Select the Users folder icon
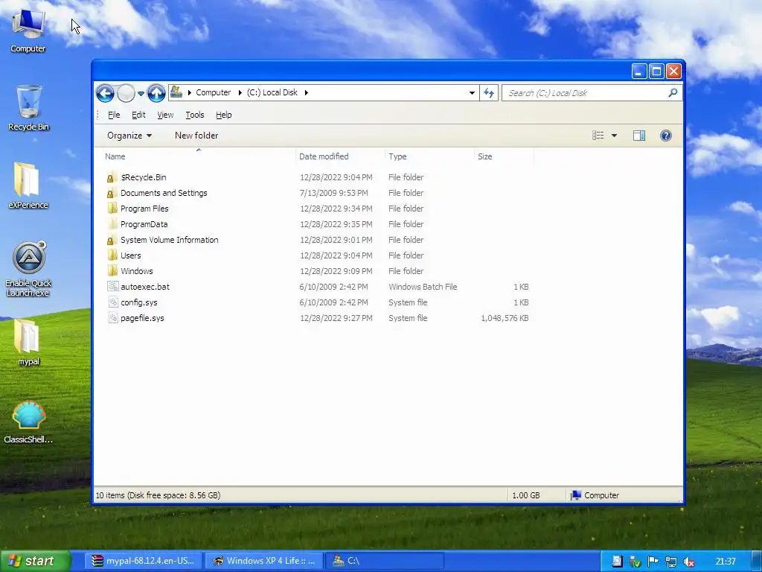This screenshot has width=762, height=572. [112, 255]
